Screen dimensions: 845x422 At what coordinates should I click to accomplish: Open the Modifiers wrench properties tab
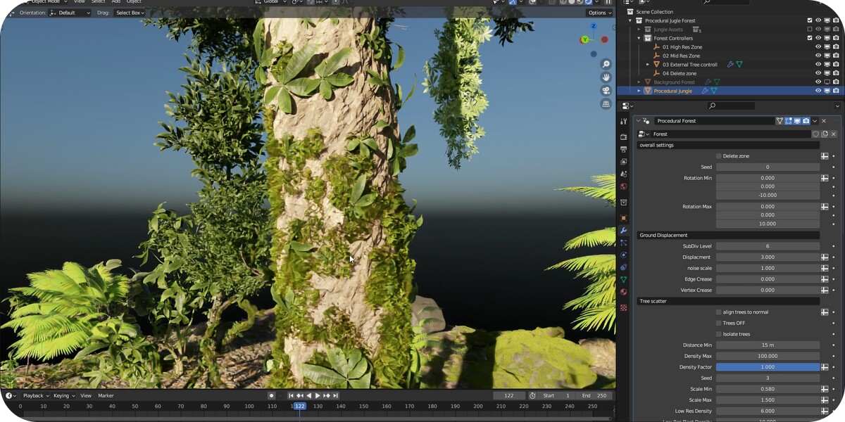pos(623,231)
